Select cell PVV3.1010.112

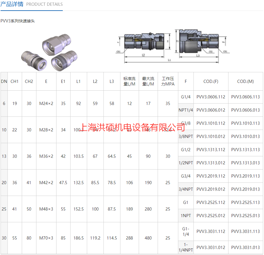pos(211,123)
